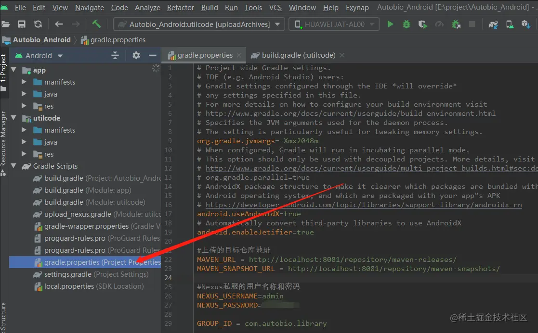Open the Build menu
538x333 pixels.
[x=210, y=8]
